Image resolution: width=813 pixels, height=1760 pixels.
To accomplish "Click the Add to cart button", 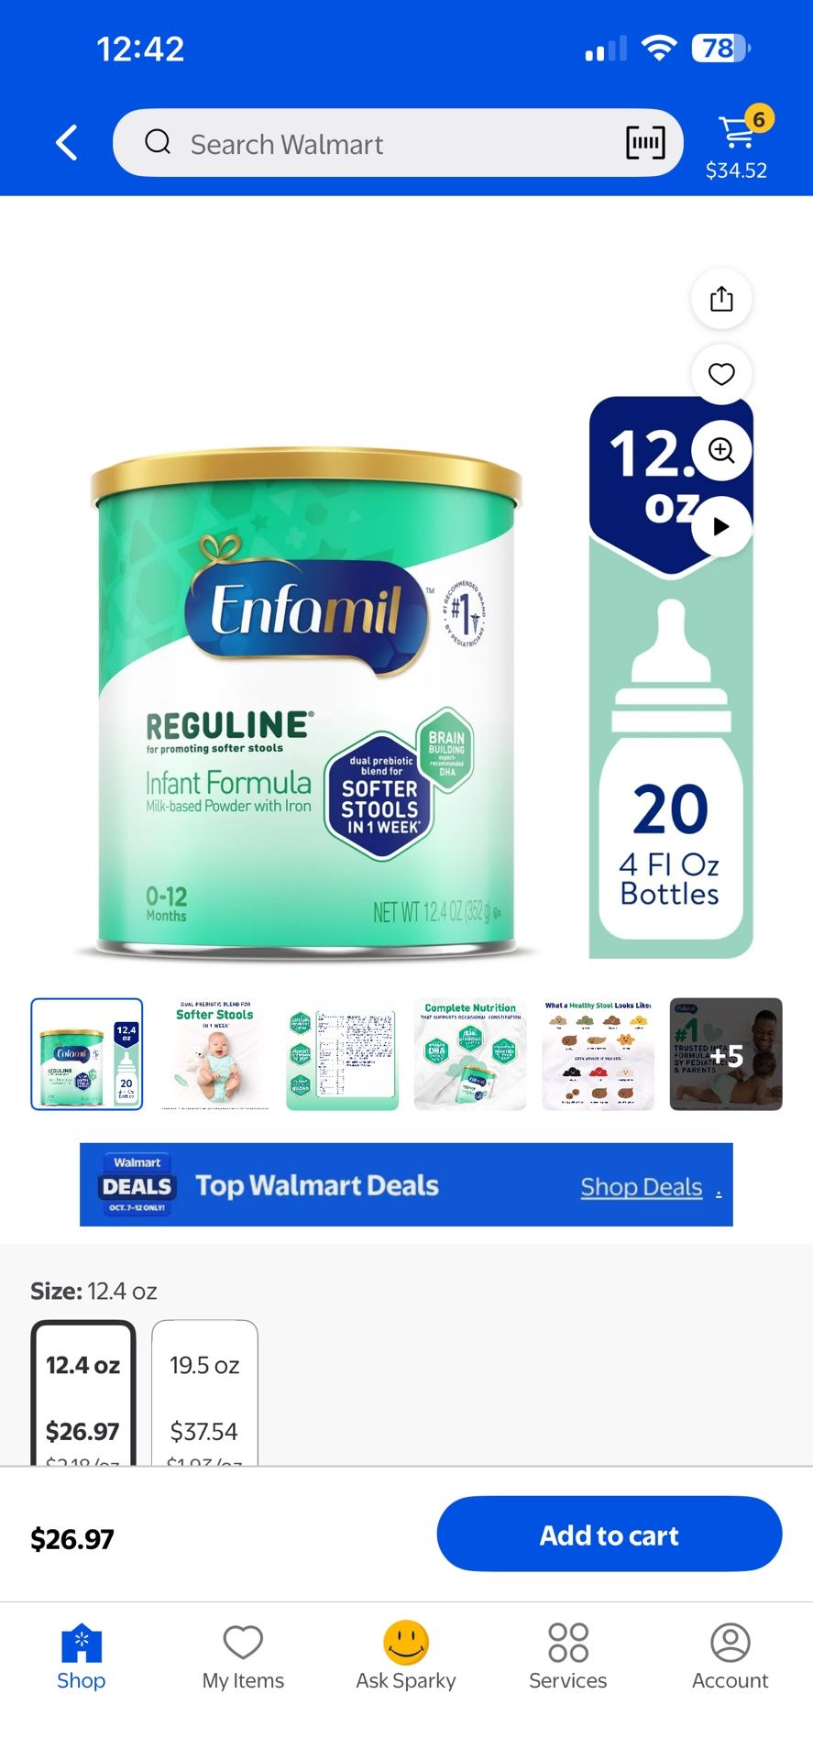I will point(610,1534).
